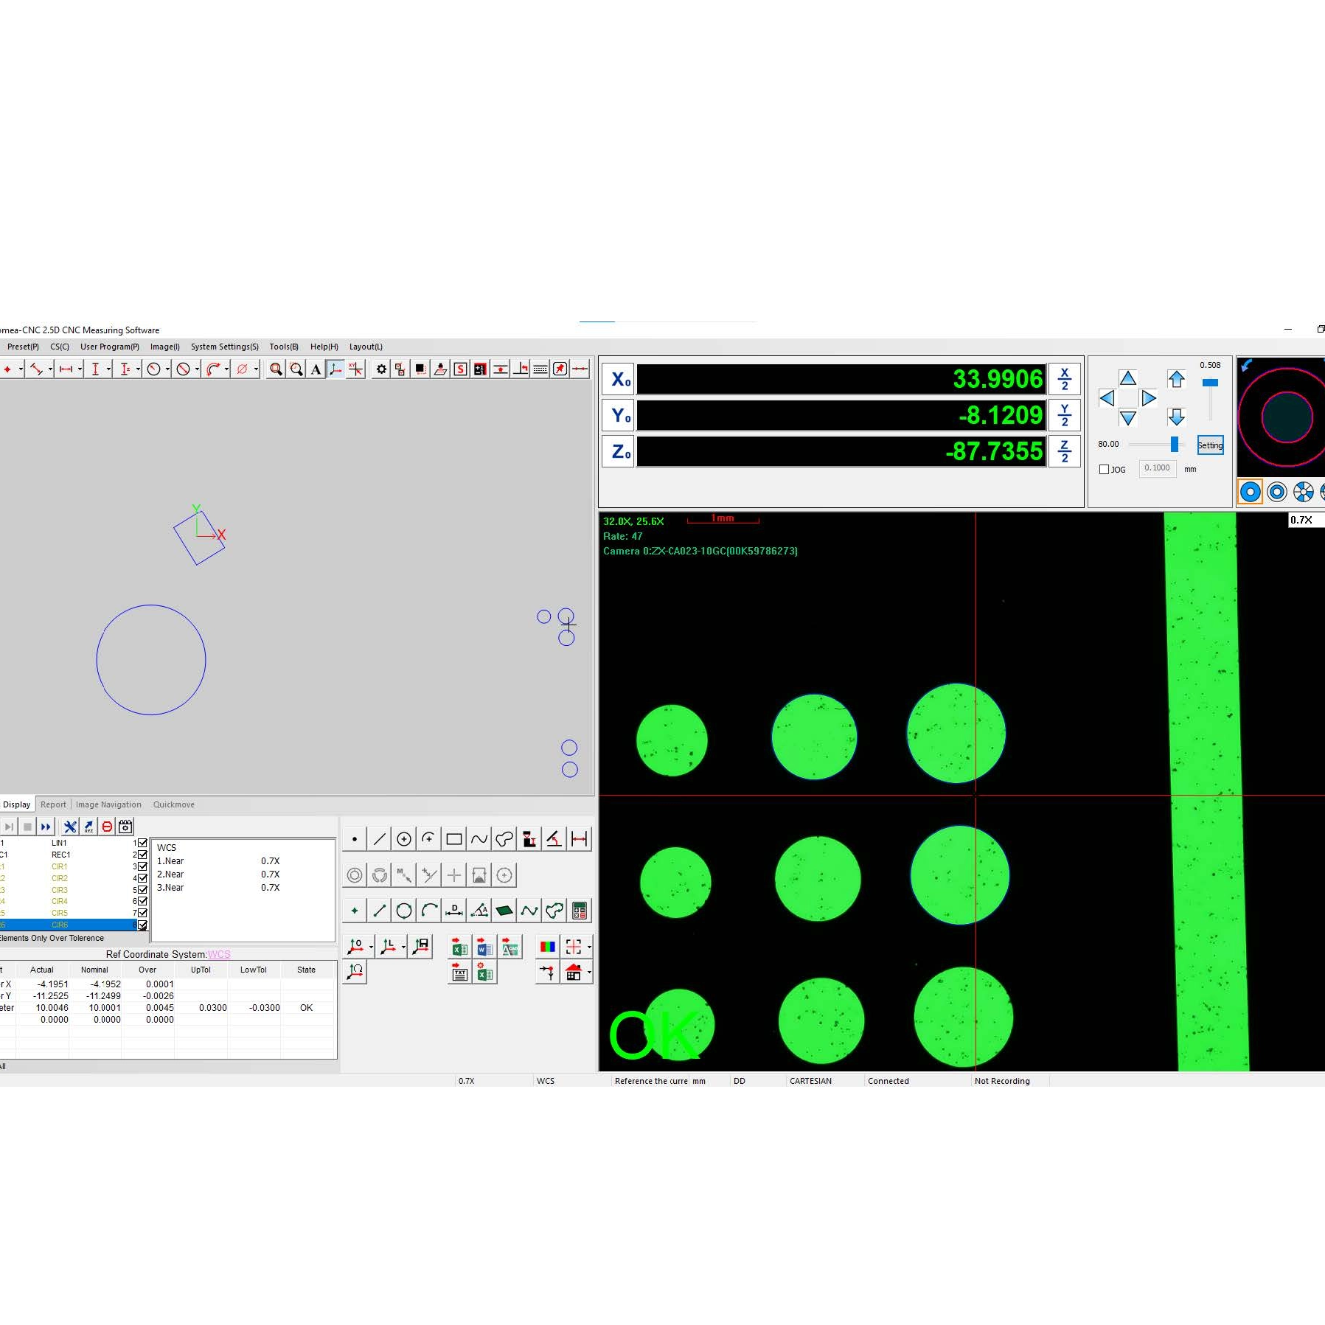Export results to TXT file icon
The height and width of the screenshot is (1325, 1325).
coord(459,973)
